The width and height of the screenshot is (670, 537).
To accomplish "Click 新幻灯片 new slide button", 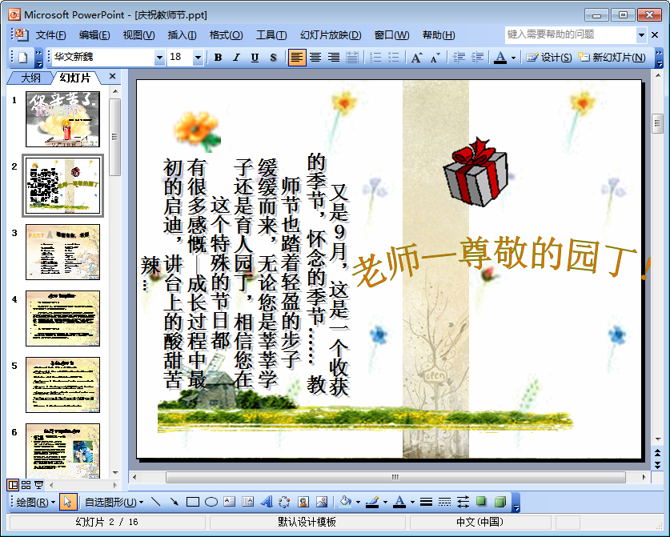I will [612, 58].
